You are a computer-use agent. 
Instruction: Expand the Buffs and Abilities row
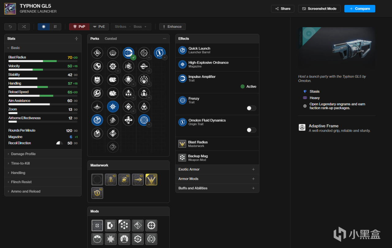tap(217, 188)
